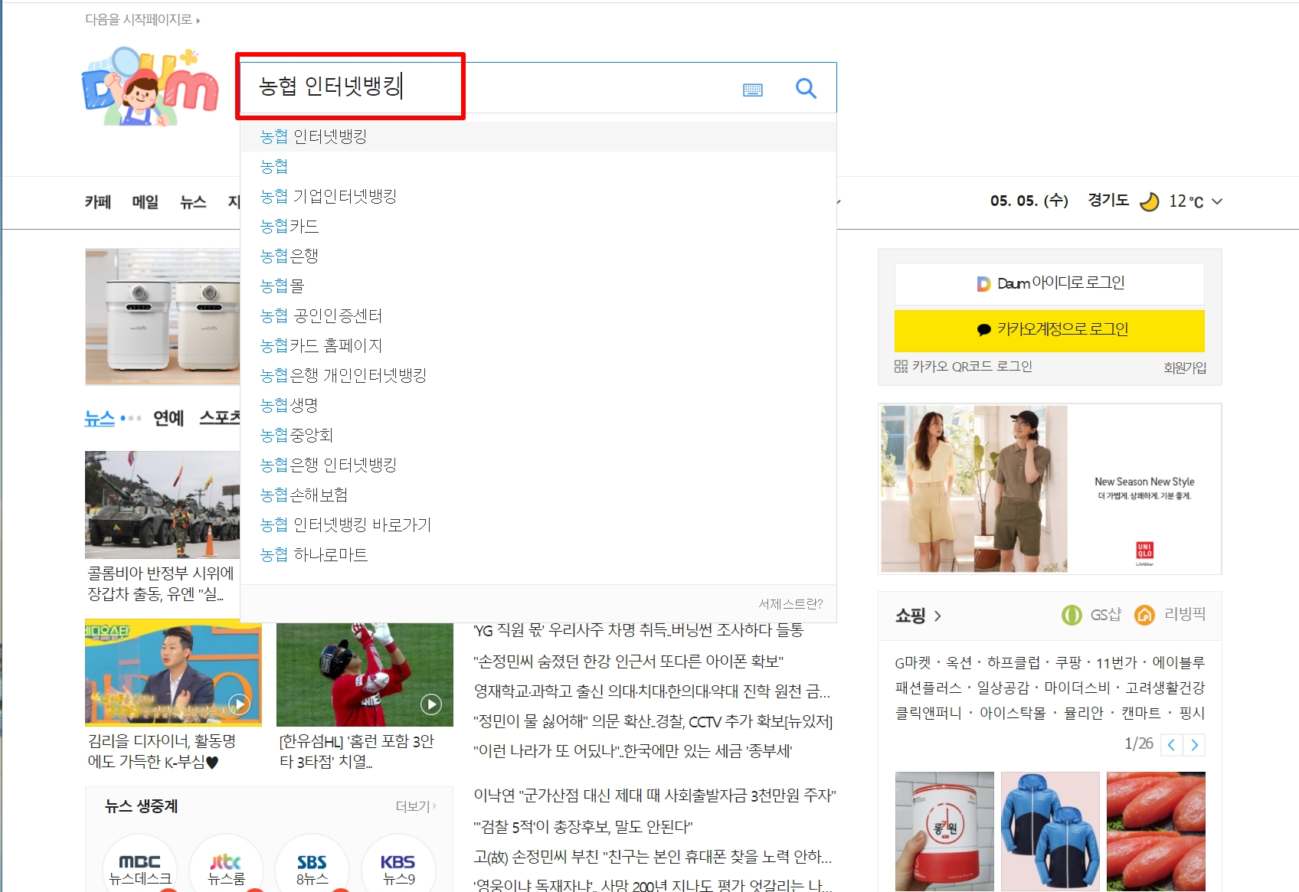Open headline about YG 직원 우리사주
Image resolution: width=1299 pixels, height=892 pixels.
pos(638,630)
